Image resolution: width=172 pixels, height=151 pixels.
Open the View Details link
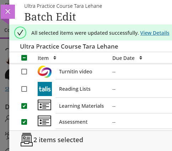click(155, 33)
